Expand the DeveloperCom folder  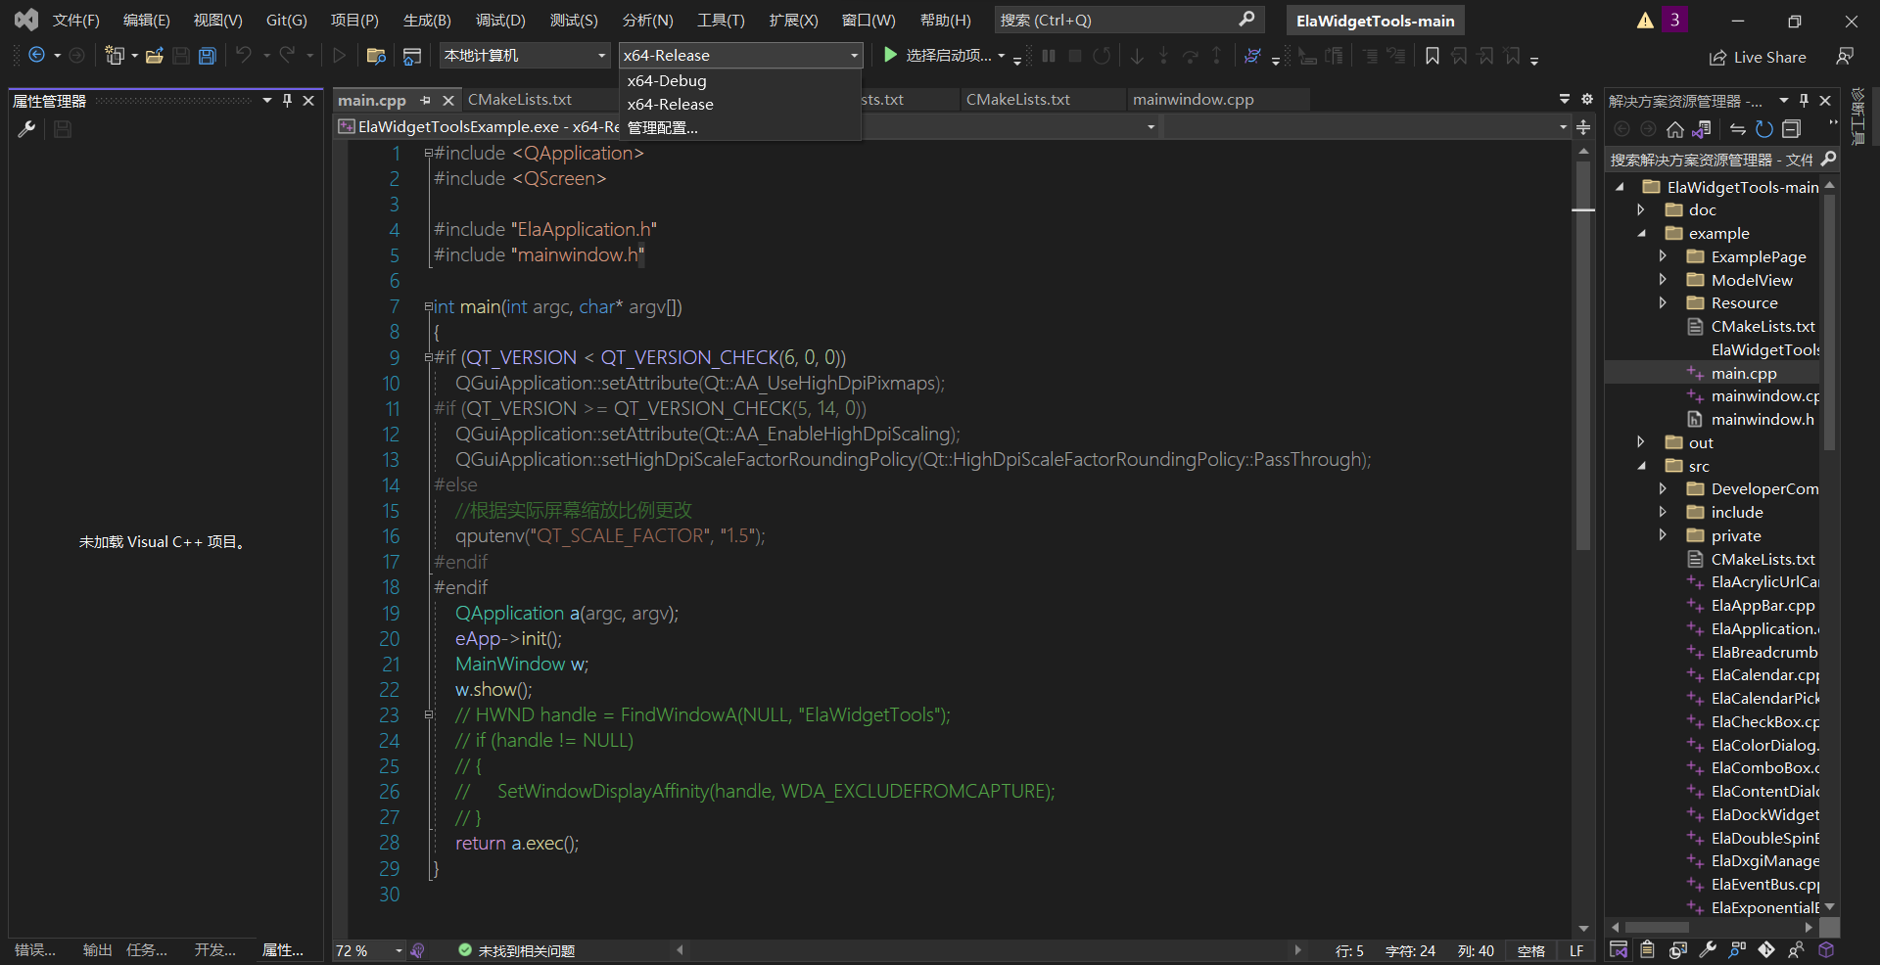click(x=1663, y=488)
